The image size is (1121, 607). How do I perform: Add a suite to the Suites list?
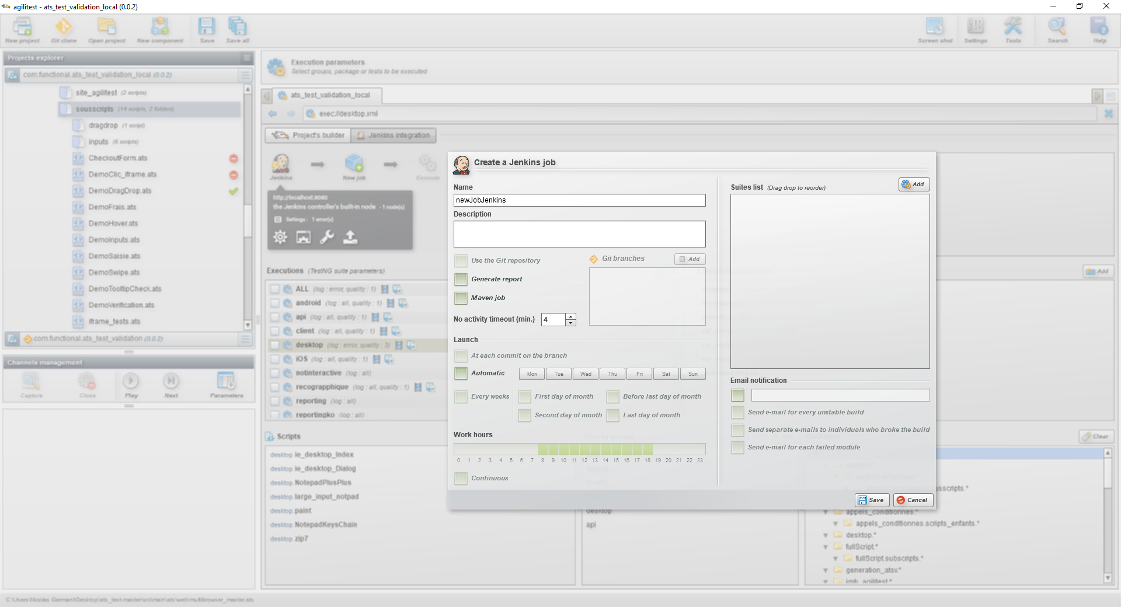pos(913,184)
